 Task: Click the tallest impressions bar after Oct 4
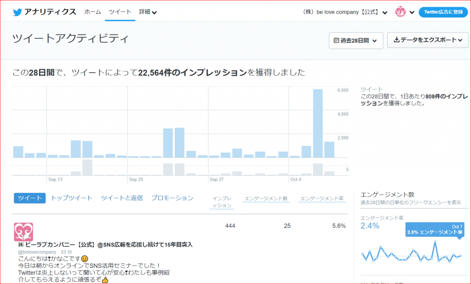coord(318,123)
